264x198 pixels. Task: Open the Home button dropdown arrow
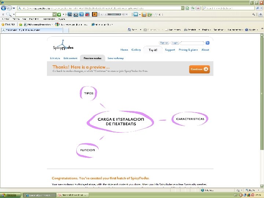pyautogui.click(x=140, y=30)
